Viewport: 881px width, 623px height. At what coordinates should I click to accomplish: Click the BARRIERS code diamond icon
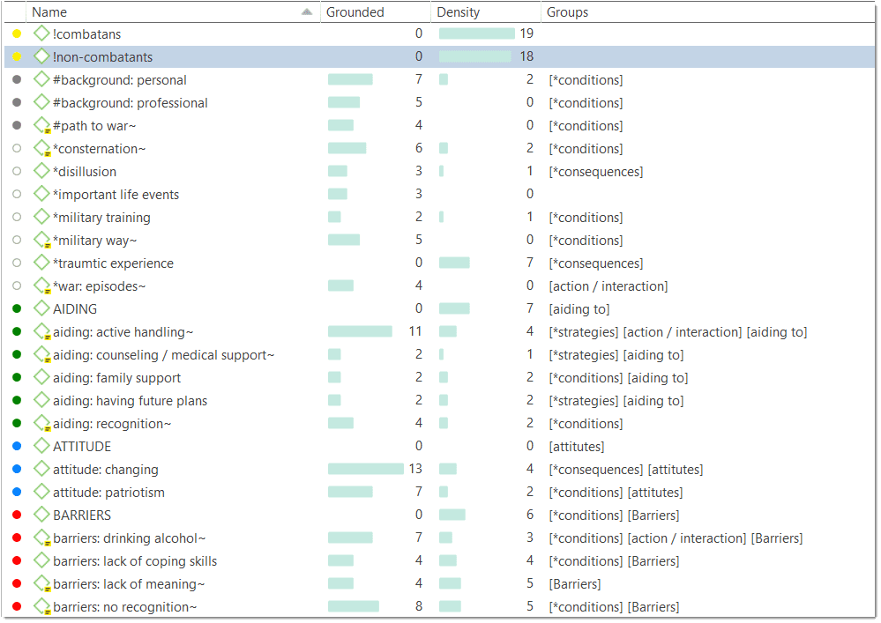point(41,515)
